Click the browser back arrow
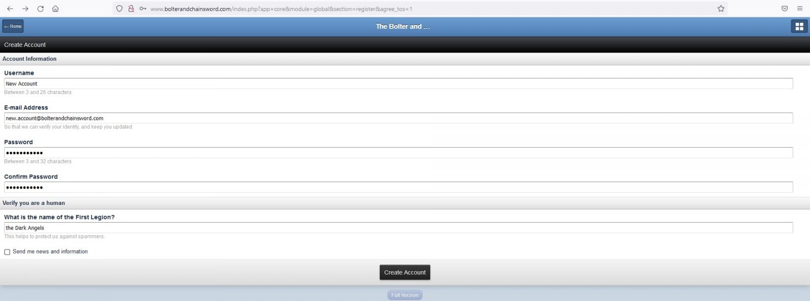This screenshot has height=301, width=810. point(10,9)
